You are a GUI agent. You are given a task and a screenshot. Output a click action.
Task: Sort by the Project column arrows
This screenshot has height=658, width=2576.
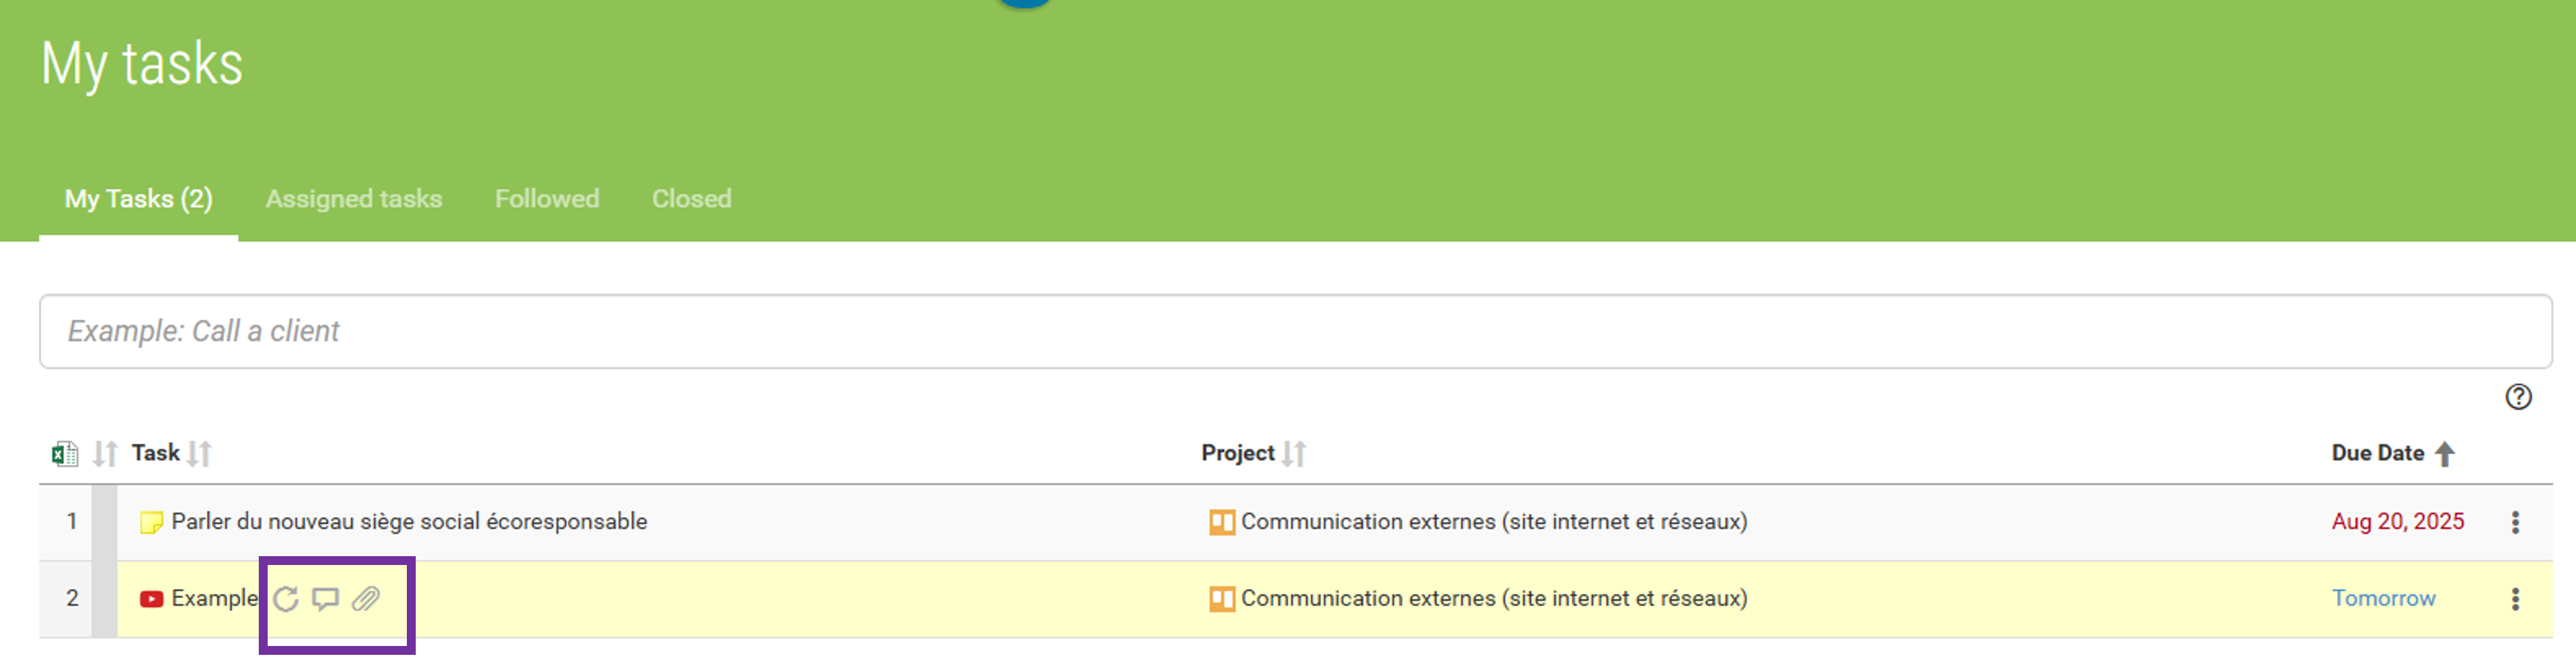point(1294,454)
